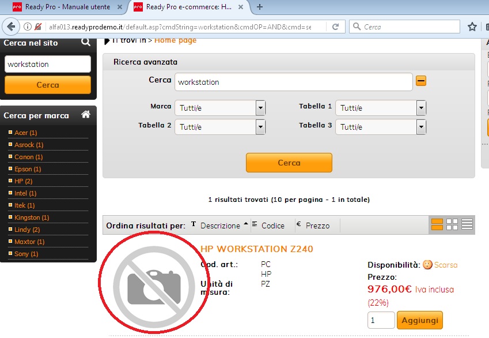Collapse advanced search with the orange minus icon
489x338 pixels.
coord(420,81)
